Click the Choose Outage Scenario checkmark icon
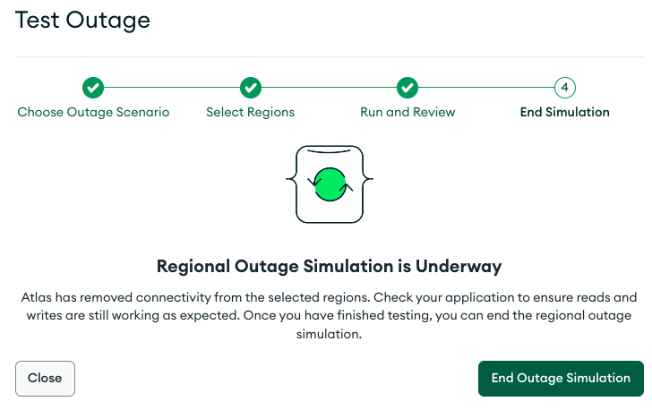This screenshot has width=652, height=410. (93, 88)
